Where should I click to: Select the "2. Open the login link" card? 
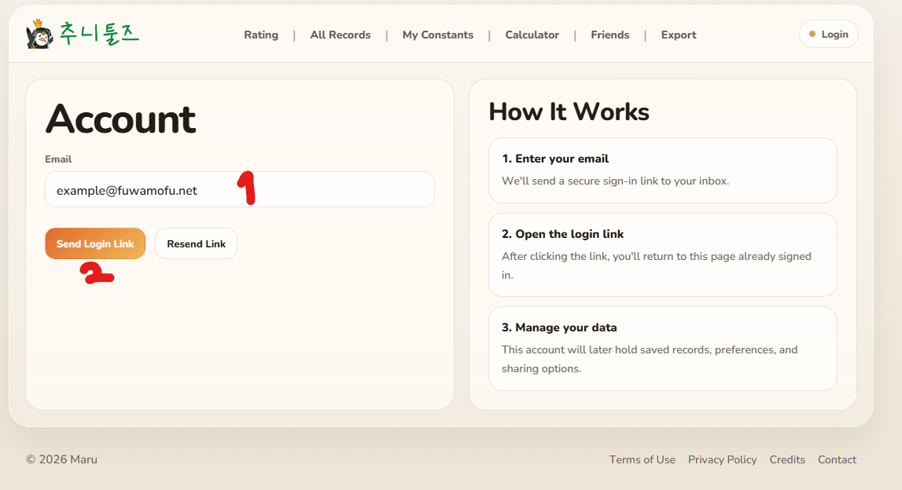click(x=662, y=254)
